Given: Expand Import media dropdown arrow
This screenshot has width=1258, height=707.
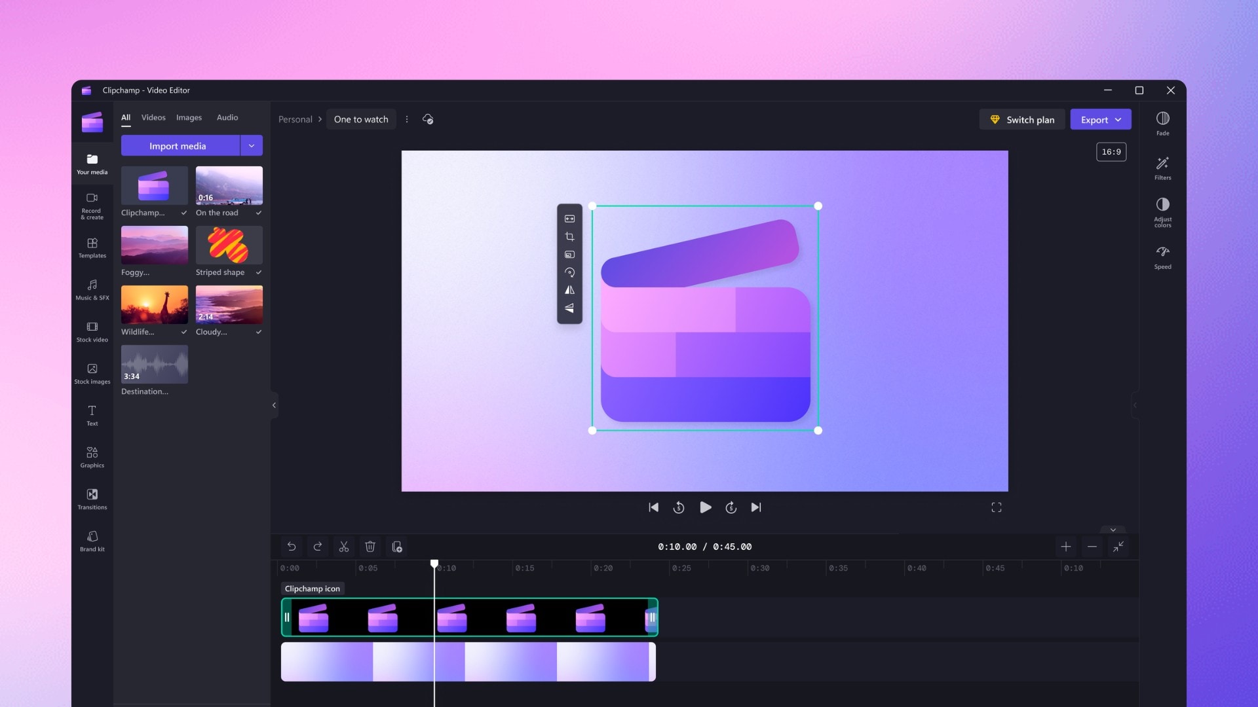Looking at the screenshot, I should point(252,146).
